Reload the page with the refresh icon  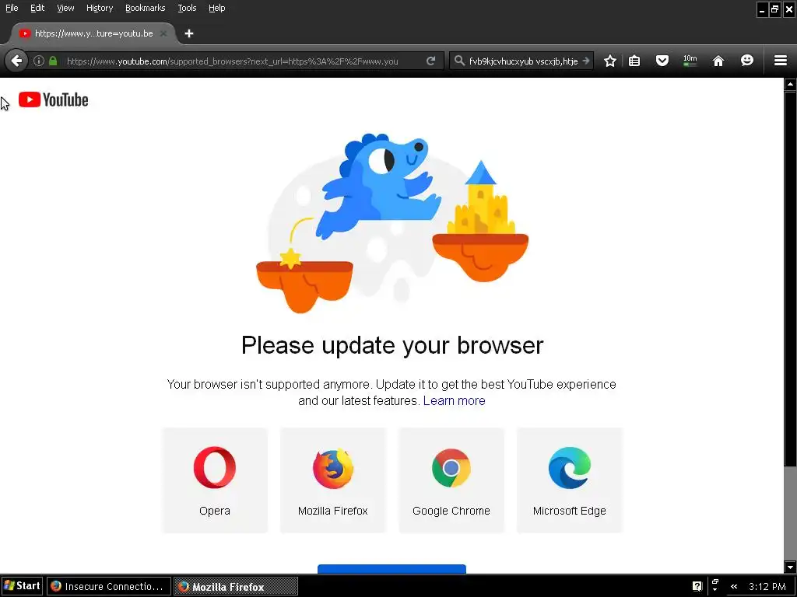pos(431,61)
